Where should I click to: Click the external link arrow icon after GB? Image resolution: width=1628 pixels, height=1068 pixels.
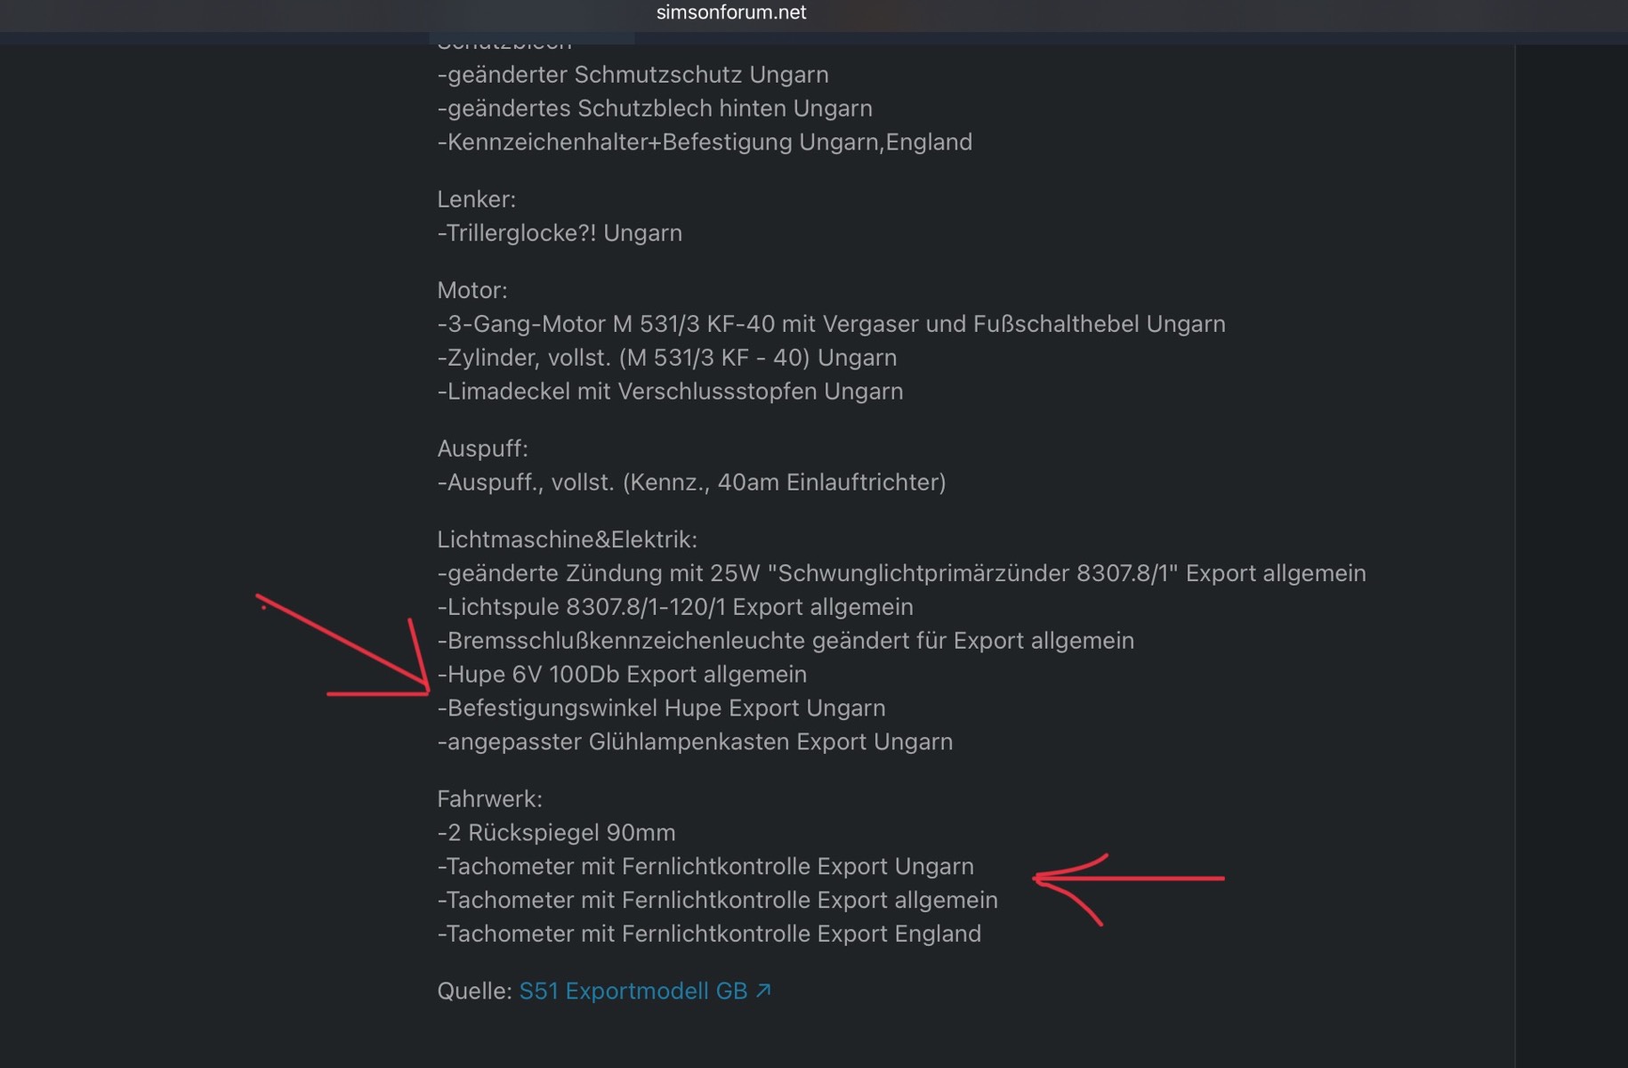tap(763, 991)
